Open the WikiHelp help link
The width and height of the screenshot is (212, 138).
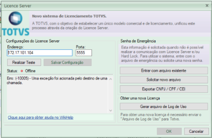point(41,117)
